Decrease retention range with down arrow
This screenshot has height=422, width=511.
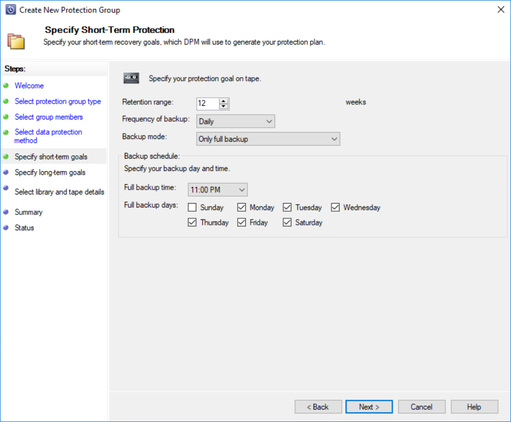(x=223, y=106)
